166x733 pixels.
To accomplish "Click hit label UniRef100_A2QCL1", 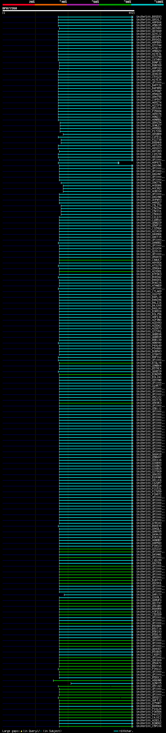I will [149, 721].
